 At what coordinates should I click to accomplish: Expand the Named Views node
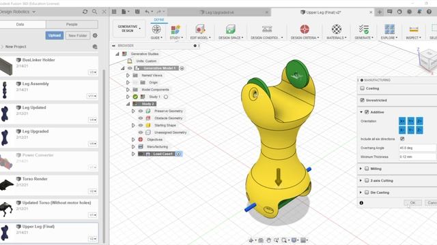[x=128, y=76]
